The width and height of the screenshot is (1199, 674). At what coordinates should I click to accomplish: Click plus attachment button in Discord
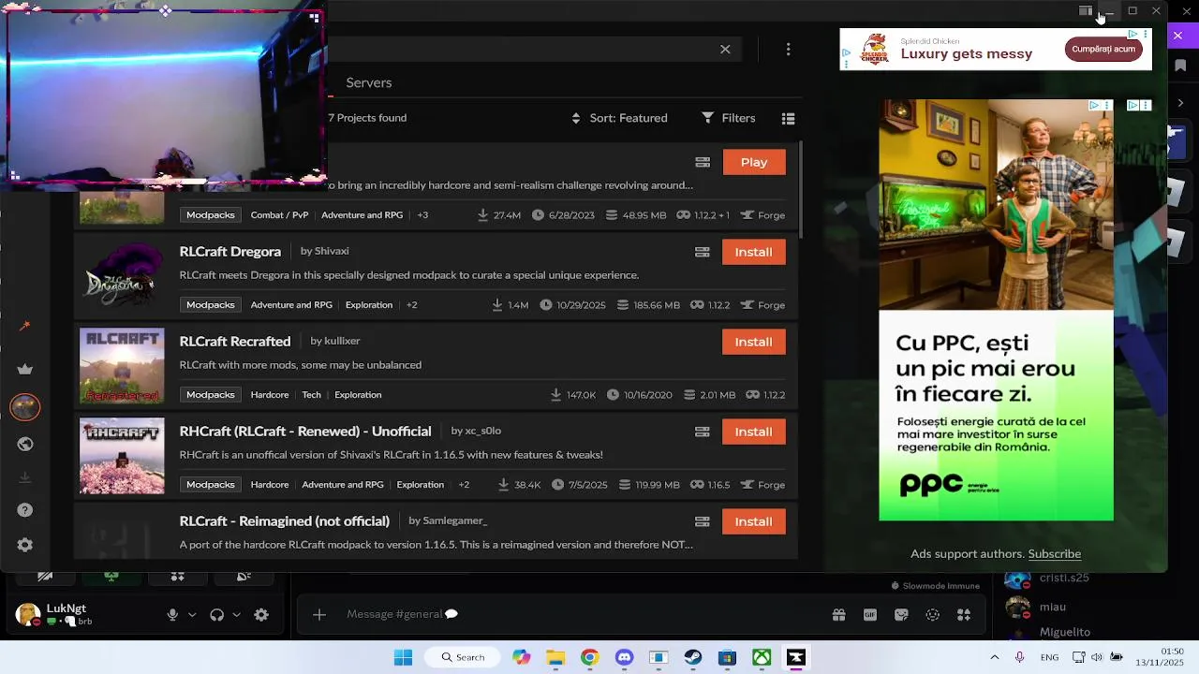tap(319, 614)
